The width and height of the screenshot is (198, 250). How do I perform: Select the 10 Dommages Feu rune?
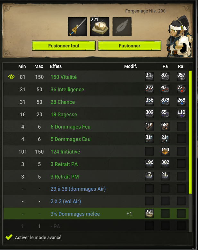pyautogui.click(x=149, y=126)
